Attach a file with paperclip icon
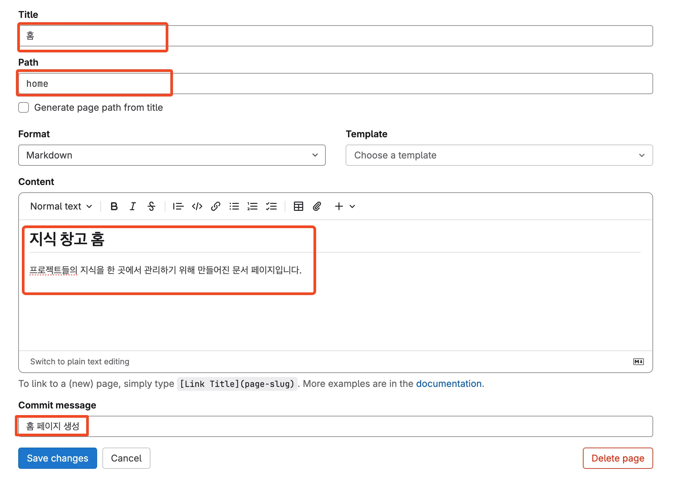 (317, 206)
